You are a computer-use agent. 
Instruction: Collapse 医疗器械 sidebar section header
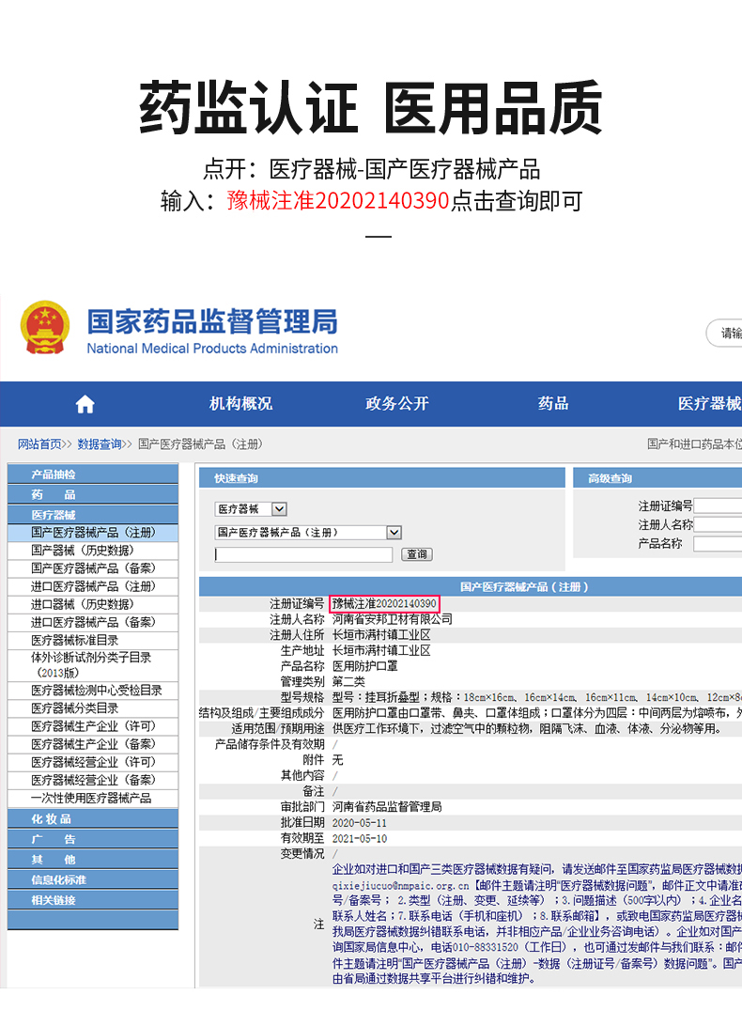(93, 515)
